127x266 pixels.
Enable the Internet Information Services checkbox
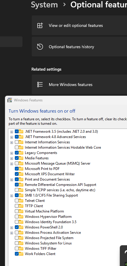[x=17, y=142]
